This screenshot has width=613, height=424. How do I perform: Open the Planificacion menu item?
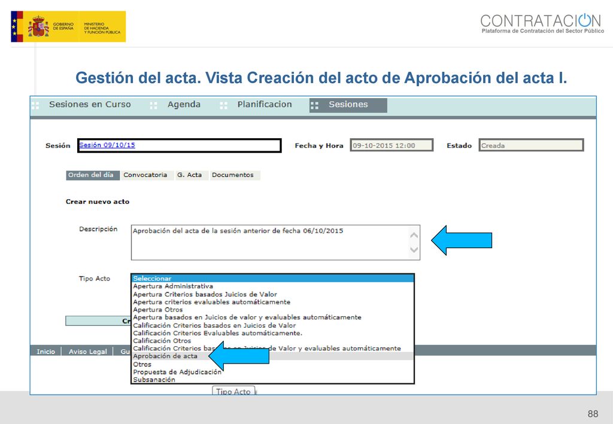click(265, 105)
